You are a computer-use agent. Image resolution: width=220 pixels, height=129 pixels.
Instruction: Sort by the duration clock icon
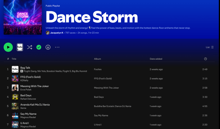tap(206, 59)
